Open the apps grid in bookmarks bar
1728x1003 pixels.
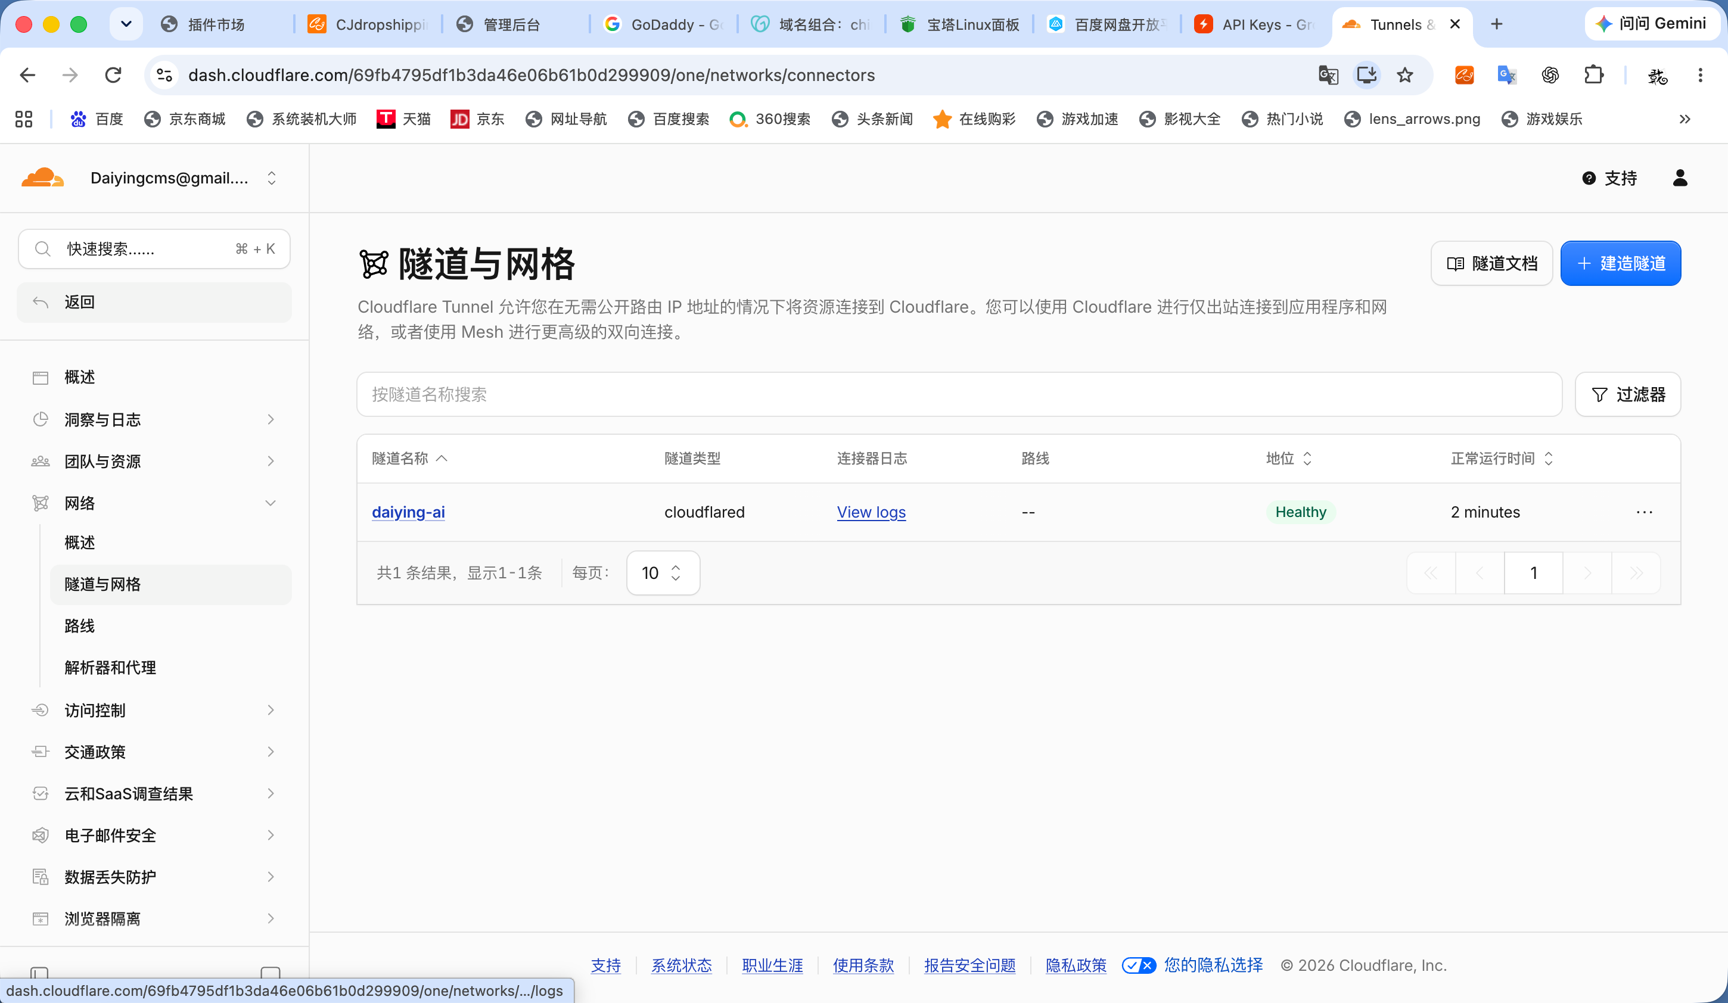point(24,119)
